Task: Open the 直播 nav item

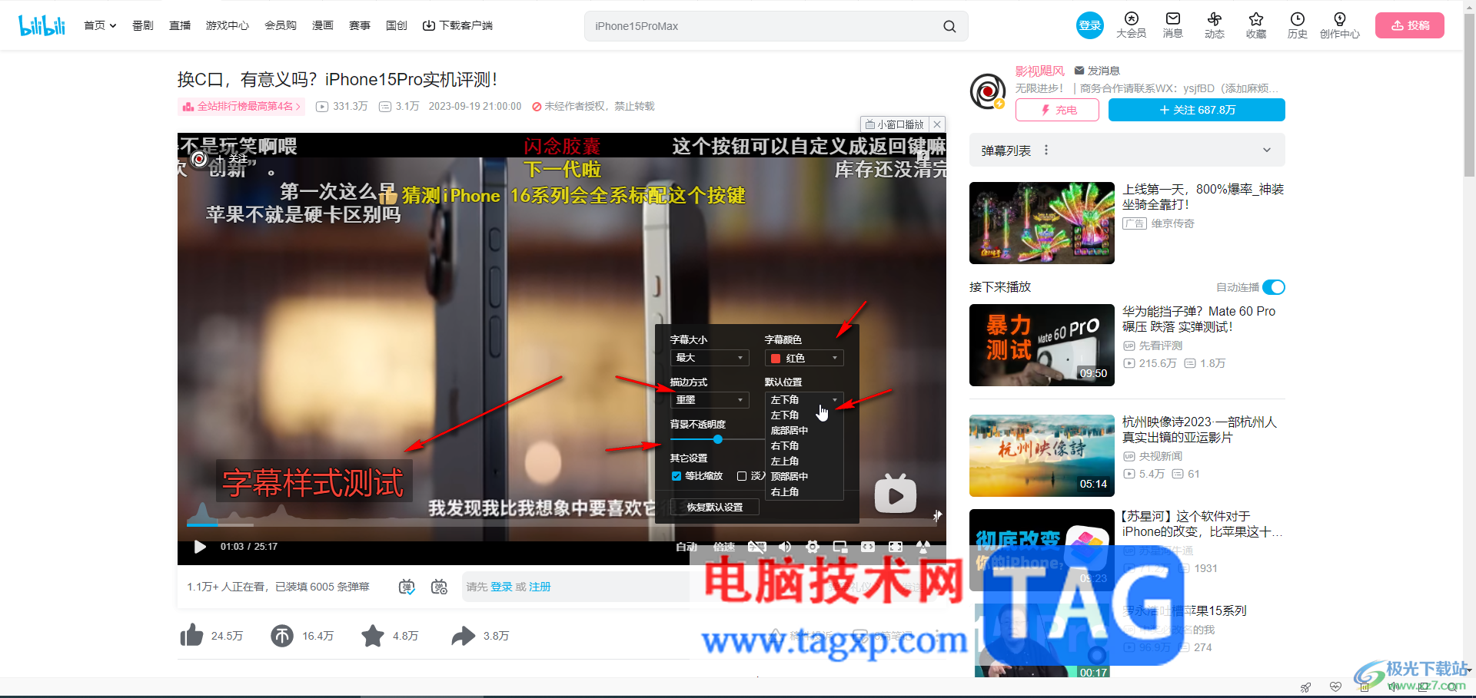Action: (180, 25)
